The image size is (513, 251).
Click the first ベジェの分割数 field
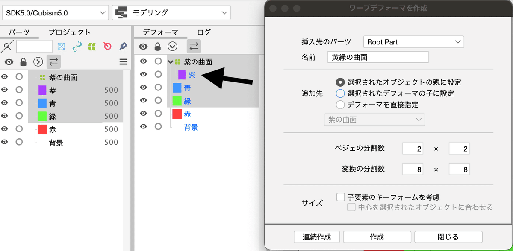pos(413,149)
